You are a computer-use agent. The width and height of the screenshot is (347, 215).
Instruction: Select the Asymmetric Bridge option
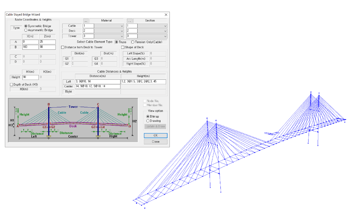(26, 30)
